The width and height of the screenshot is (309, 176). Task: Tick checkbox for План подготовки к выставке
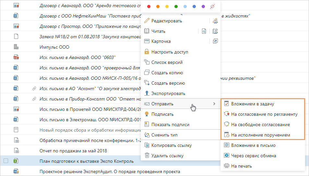[x=6, y=161]
